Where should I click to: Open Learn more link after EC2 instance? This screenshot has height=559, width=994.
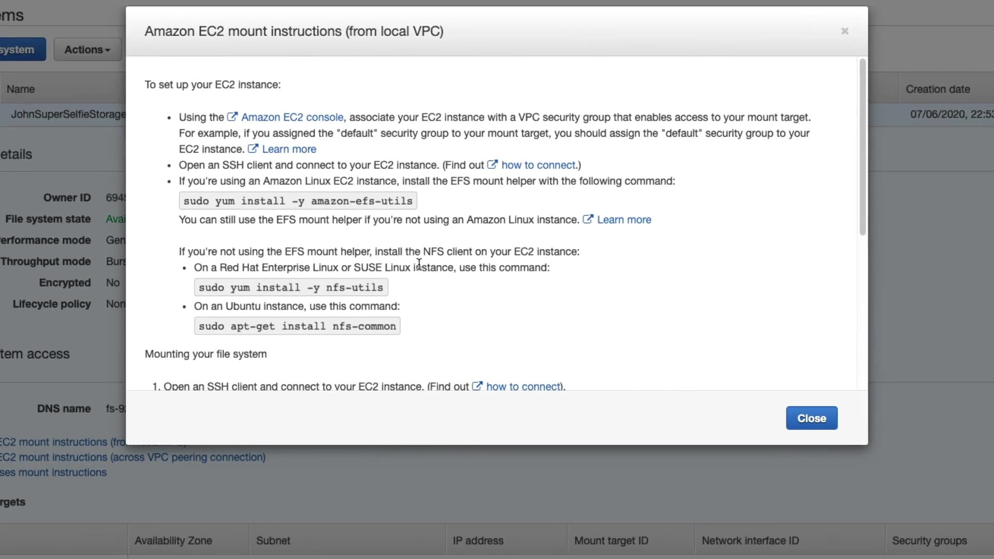tap(289, 149)
